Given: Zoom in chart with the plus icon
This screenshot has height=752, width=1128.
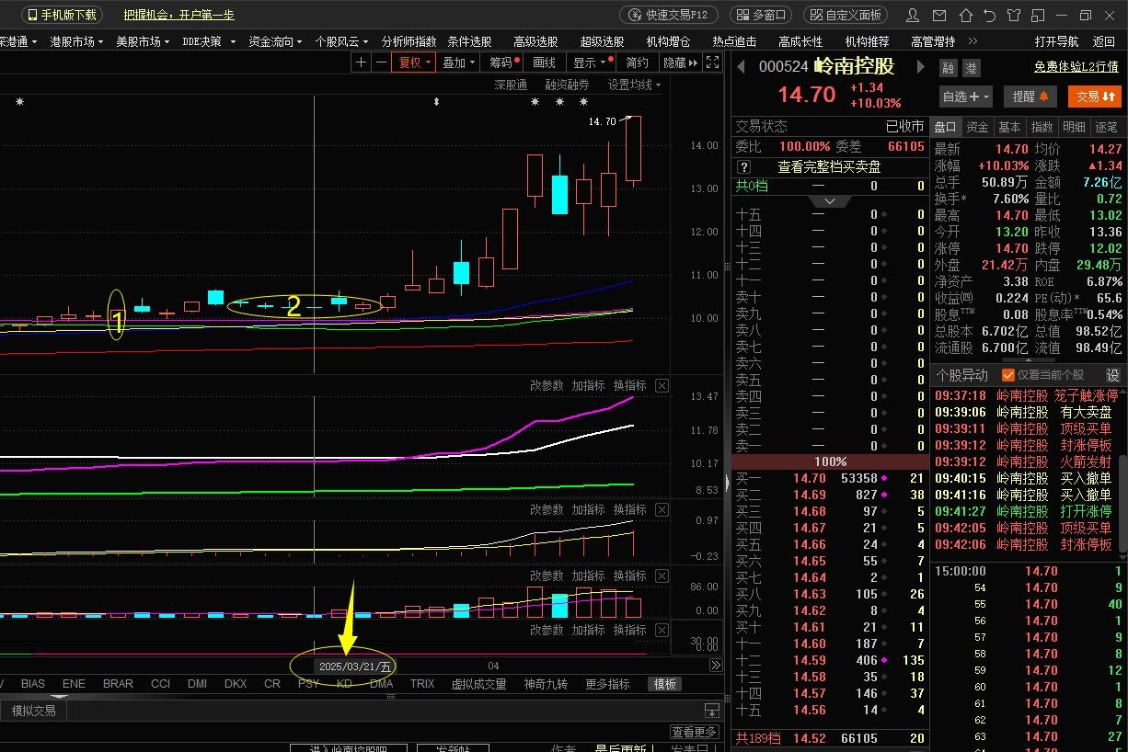Looking at the screenshot, I should [x=362, y=63].
